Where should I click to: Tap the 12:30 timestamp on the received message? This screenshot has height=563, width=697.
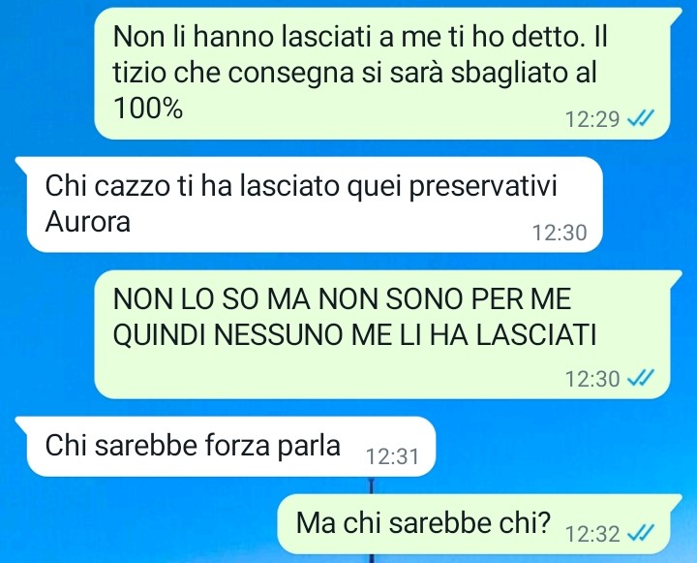point(560,233)
